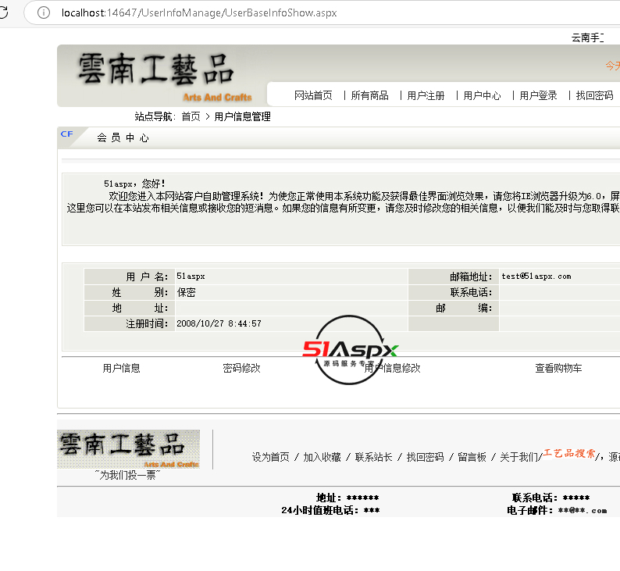Click the 51Aspx circular watermark logo
Screen dimensions: 620x571
351,350
